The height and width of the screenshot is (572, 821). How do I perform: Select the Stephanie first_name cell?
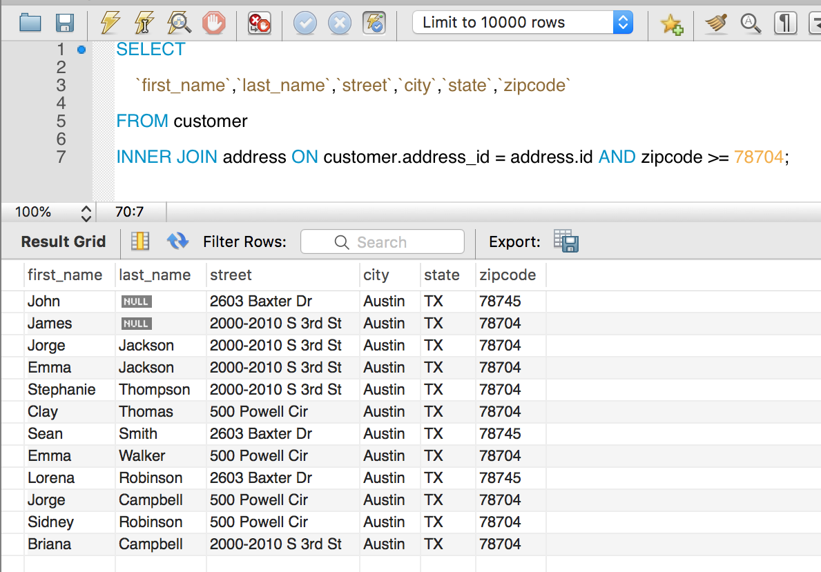point(70,390)
